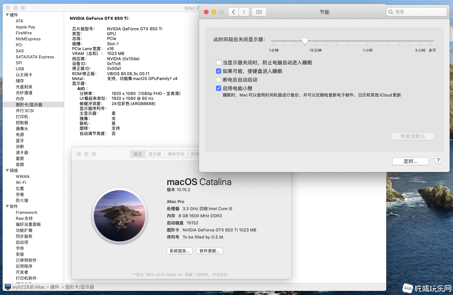The image size is (453, 295).
Task: Click the computer icon in the path bar
Action: (8, 287)
